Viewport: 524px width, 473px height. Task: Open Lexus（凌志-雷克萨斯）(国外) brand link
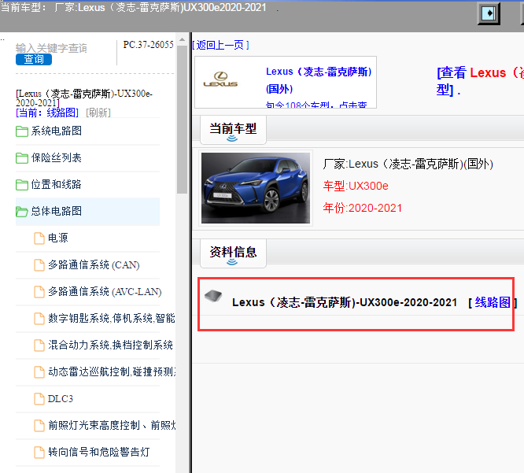tap(319, 80)
